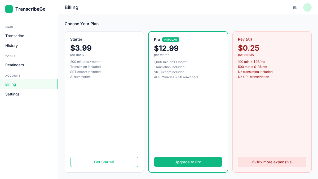Screen dimensions: 318x179
Task: Click the 6-10x more expensive badge
Action: [272, 162]
